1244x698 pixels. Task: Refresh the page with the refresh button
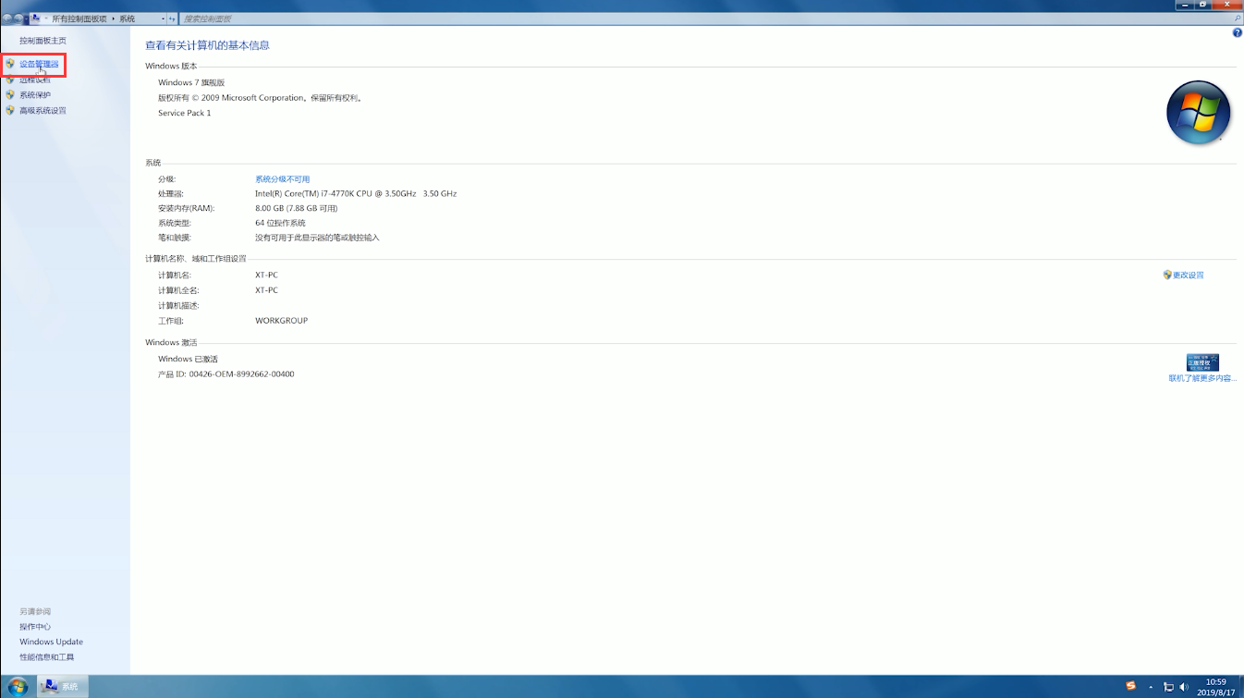[x=173, y=18]
